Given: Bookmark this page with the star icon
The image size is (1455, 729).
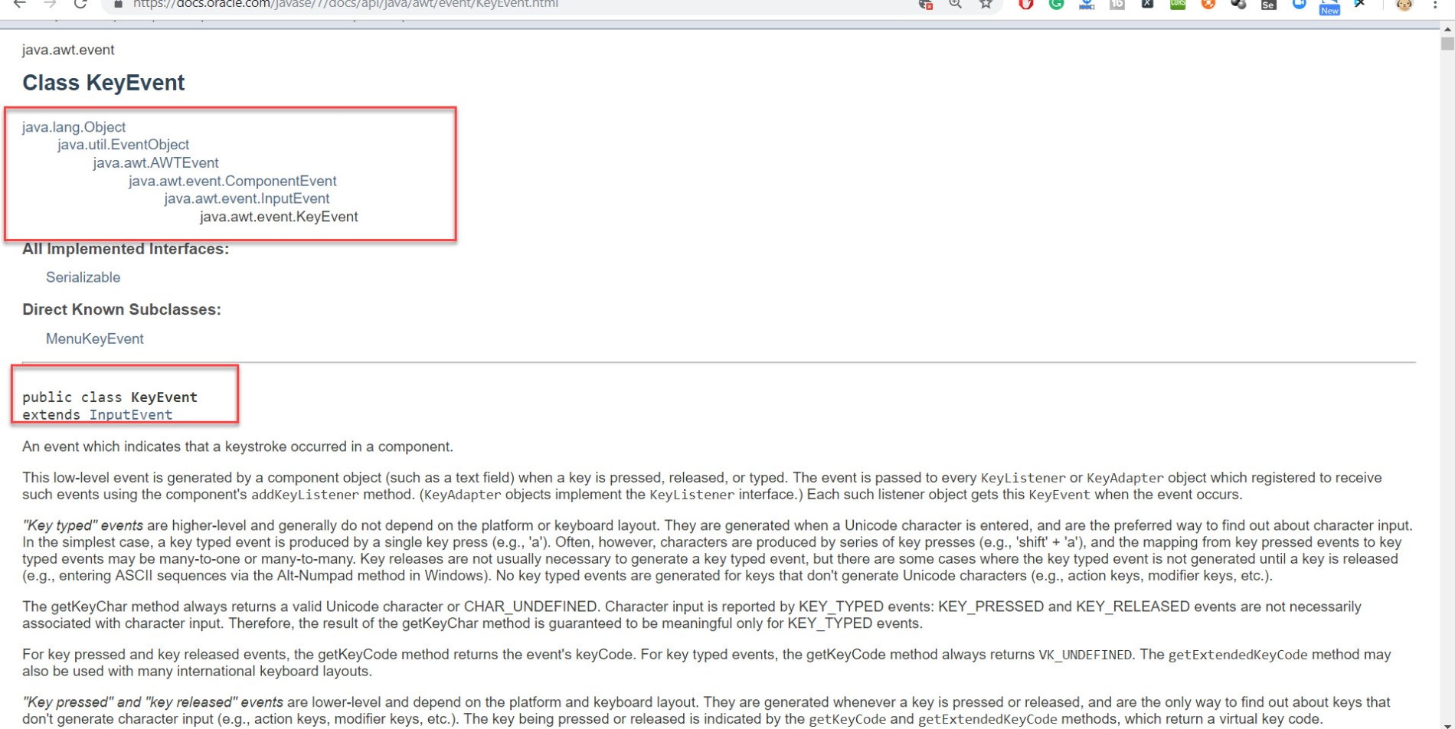Looking at the screenshot, I should pos(986,4).
